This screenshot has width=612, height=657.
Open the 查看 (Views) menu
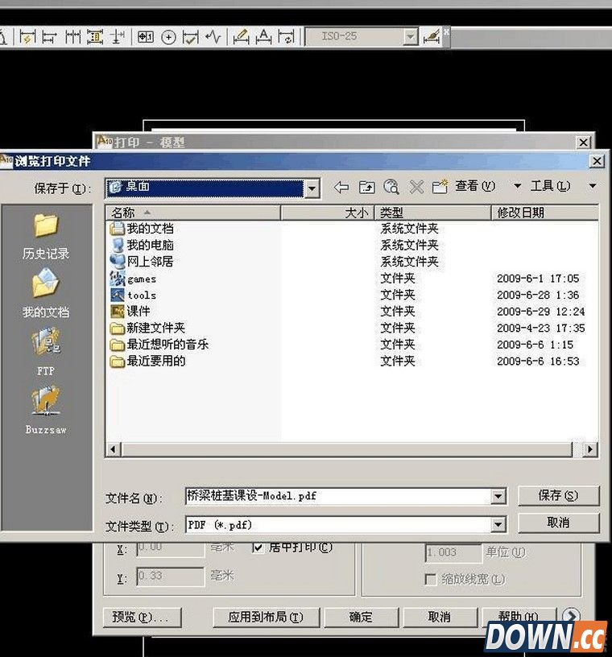pos(475,186)
